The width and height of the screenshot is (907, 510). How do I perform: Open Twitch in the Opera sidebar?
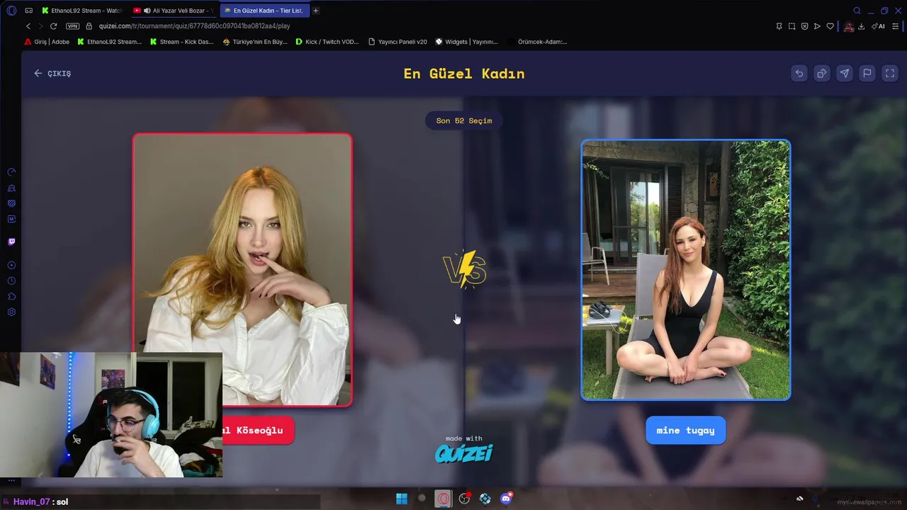(11, 242)
